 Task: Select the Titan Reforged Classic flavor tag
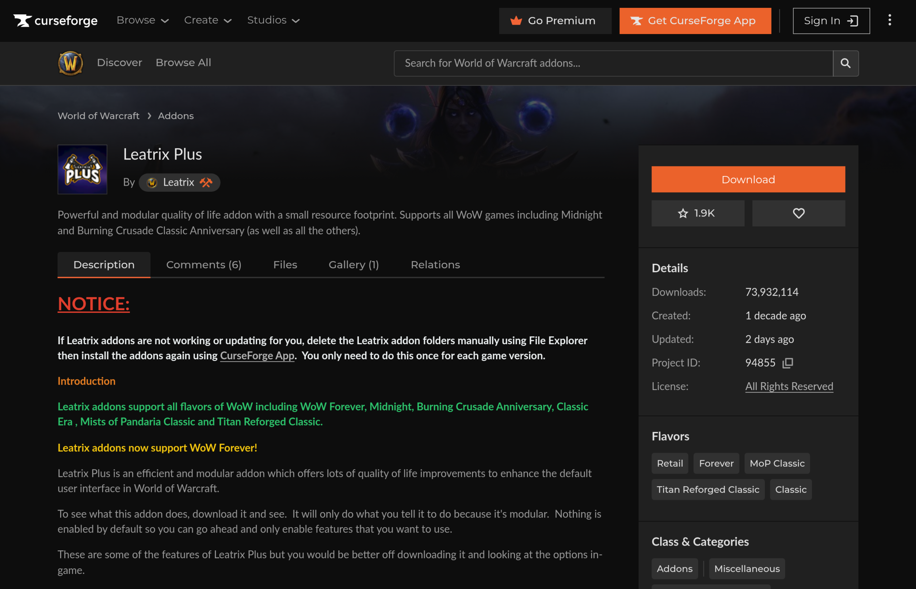[708, 490]
